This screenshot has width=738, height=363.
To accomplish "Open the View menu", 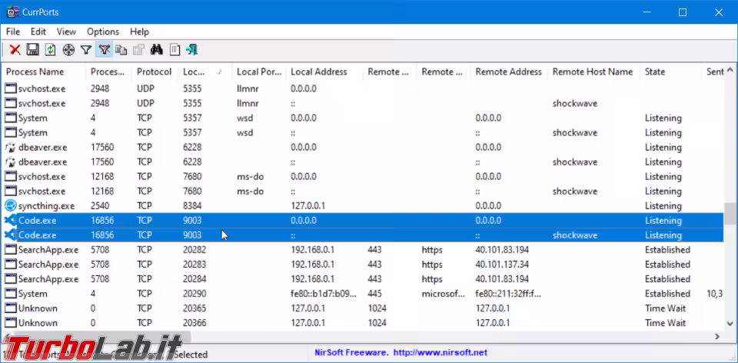I will coord(66,32).
